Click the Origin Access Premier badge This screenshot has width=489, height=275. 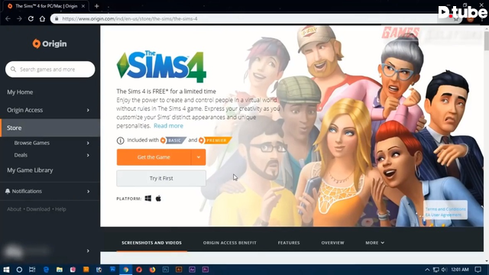pos(215,141)
